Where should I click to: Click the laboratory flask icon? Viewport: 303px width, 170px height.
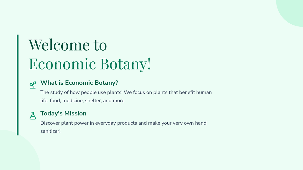[33, 116]
